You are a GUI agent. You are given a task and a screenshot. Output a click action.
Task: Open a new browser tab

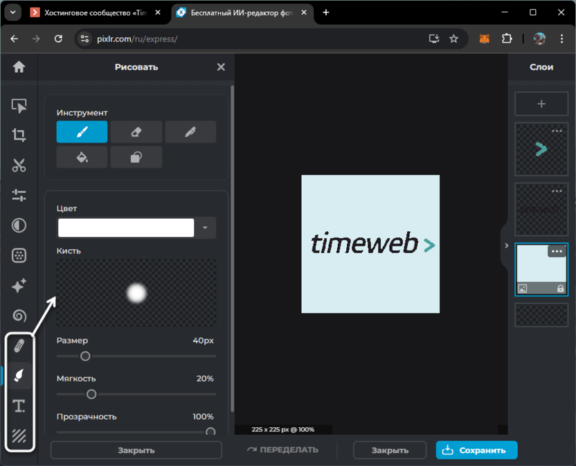[x=326, y=12]
